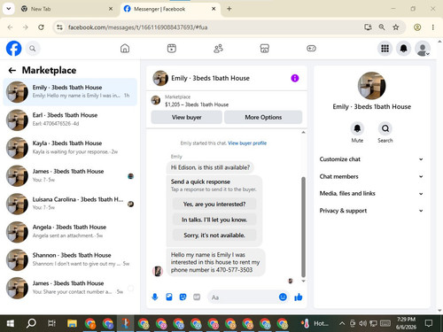This screenshot has height=332, width=443.
Task: Open the Facebook search magnifier
Action: [x=33, y=49]
